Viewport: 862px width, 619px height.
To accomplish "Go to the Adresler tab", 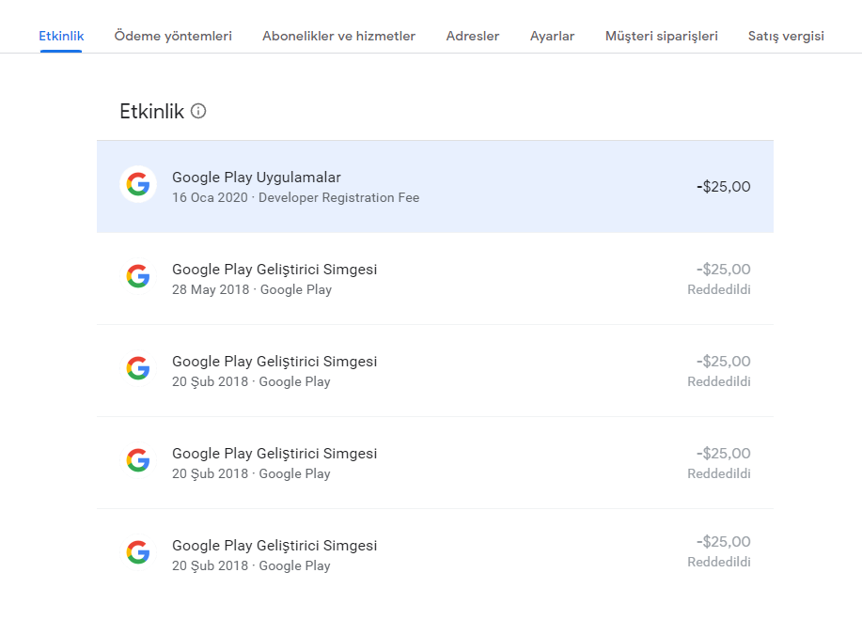I will click(473, 37).
